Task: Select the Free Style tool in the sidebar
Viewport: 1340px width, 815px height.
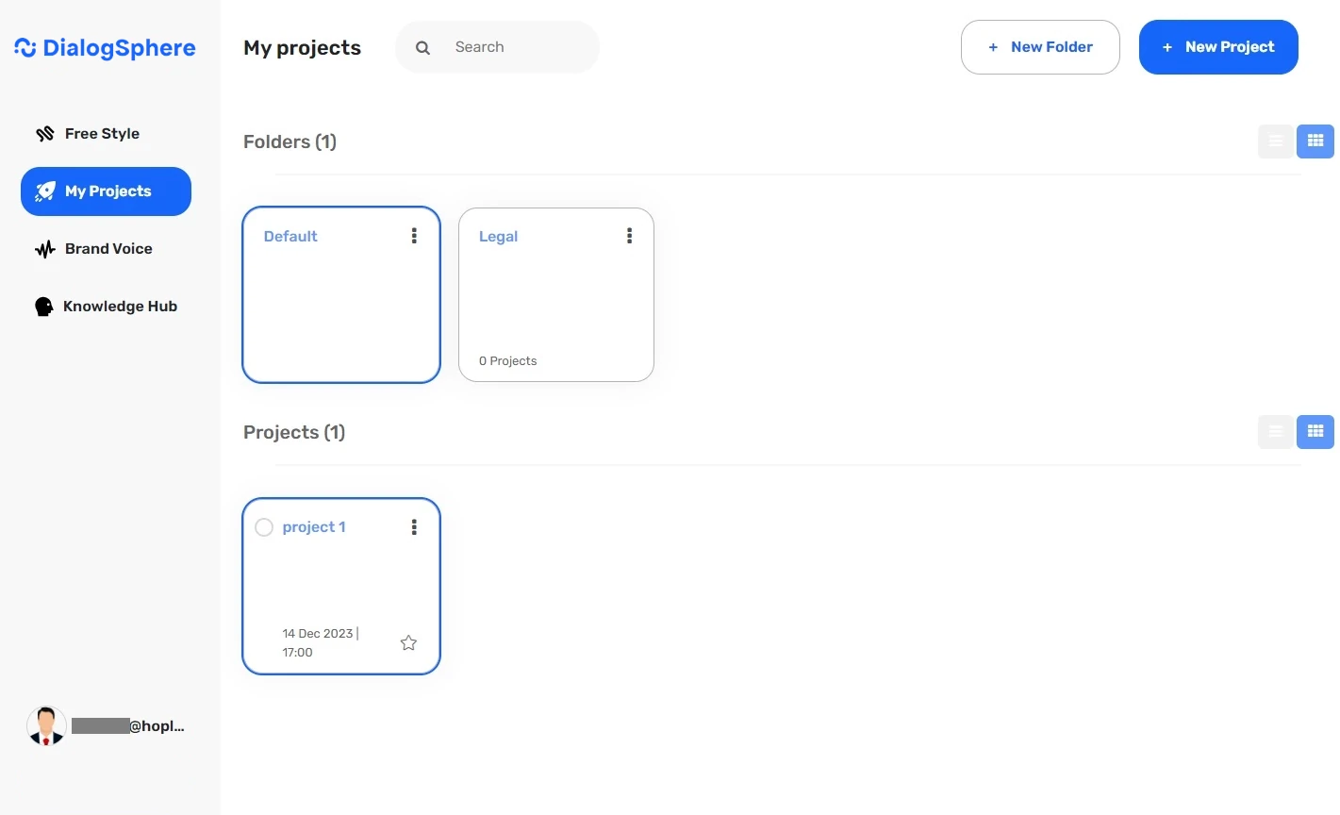Action: 101,133
